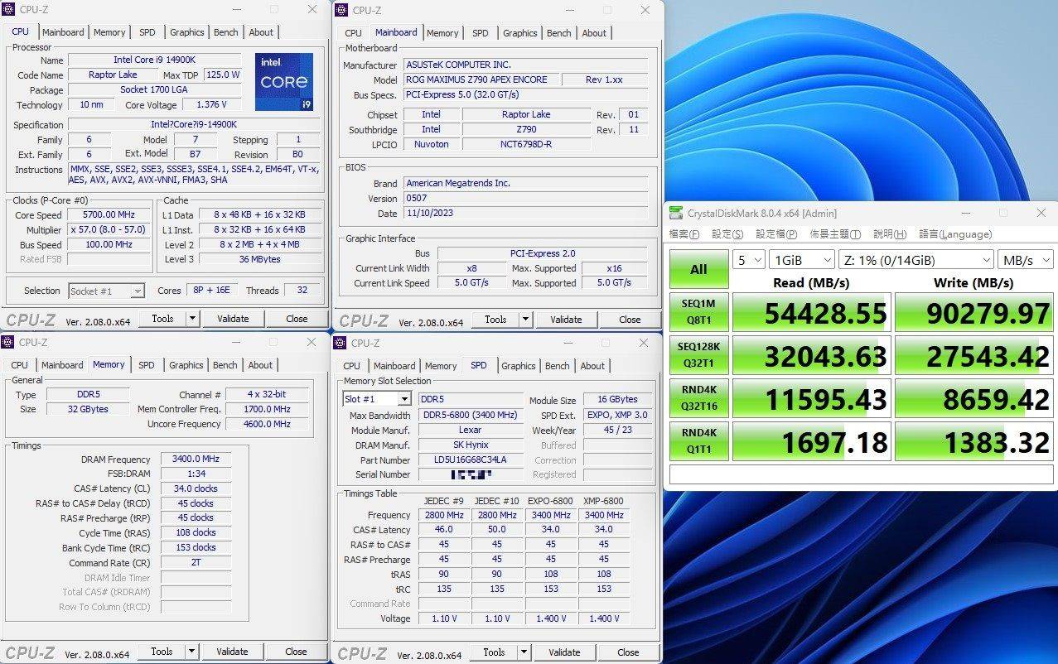The height and width of the screenshot is (664, 1058).
Task: Click the Intel Core i9 logo badge
Action: coord(284,83)
